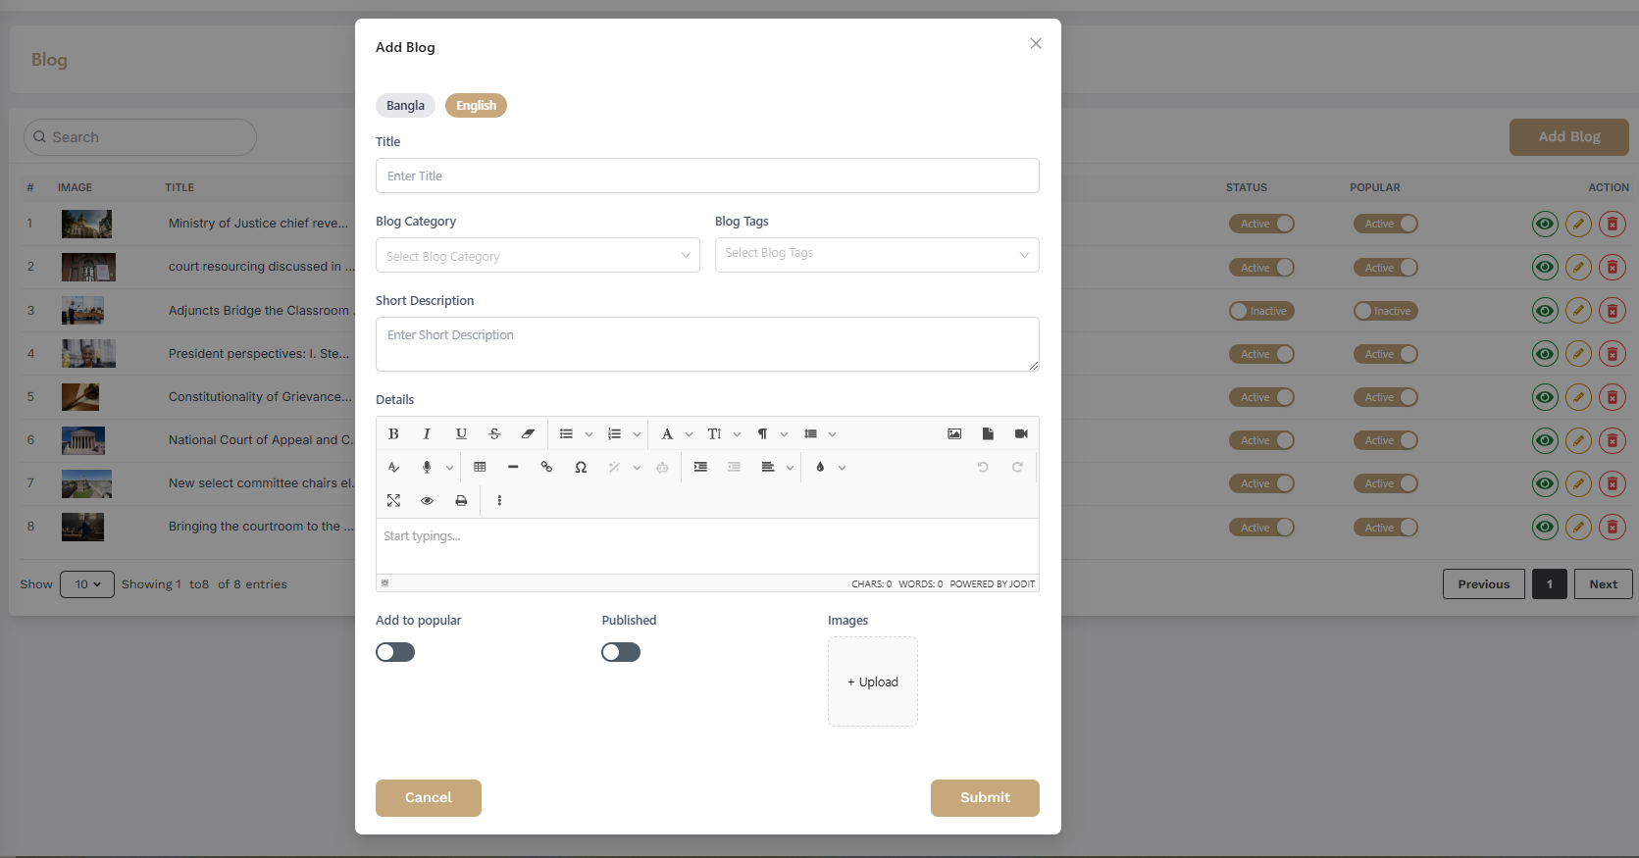Open the special character (Omega) picker
Viewport: 1639px width, 858px height.
(581, 467)
